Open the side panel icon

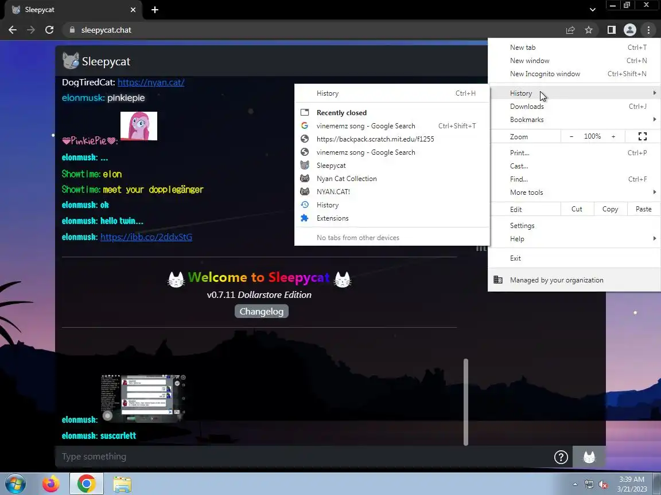click(x=611, y=30)
